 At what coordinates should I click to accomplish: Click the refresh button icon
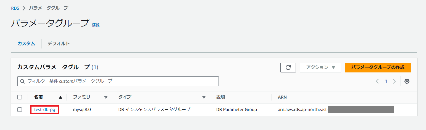tap(288, 67)
